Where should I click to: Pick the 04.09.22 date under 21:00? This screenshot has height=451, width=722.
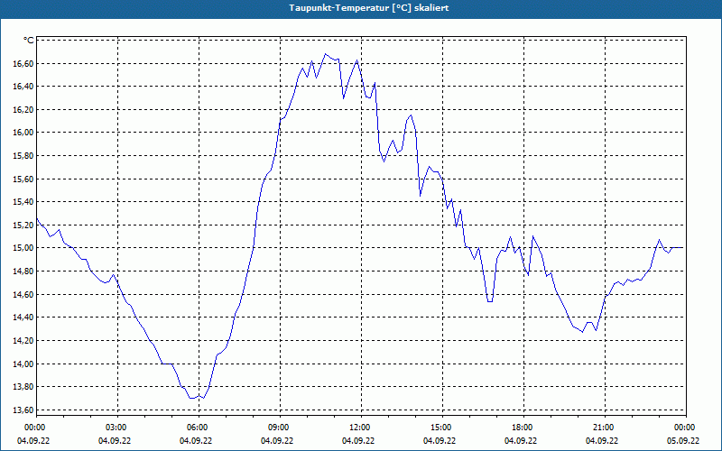pos(602,441)
